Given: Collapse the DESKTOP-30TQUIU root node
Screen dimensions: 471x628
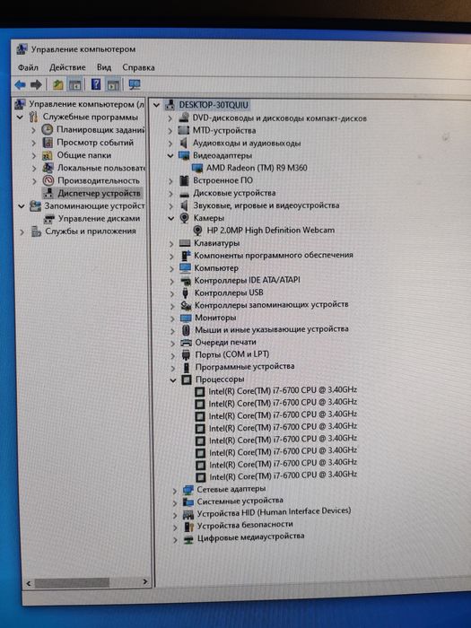Looking at the screenshot, I should click(x=157, y=105).
